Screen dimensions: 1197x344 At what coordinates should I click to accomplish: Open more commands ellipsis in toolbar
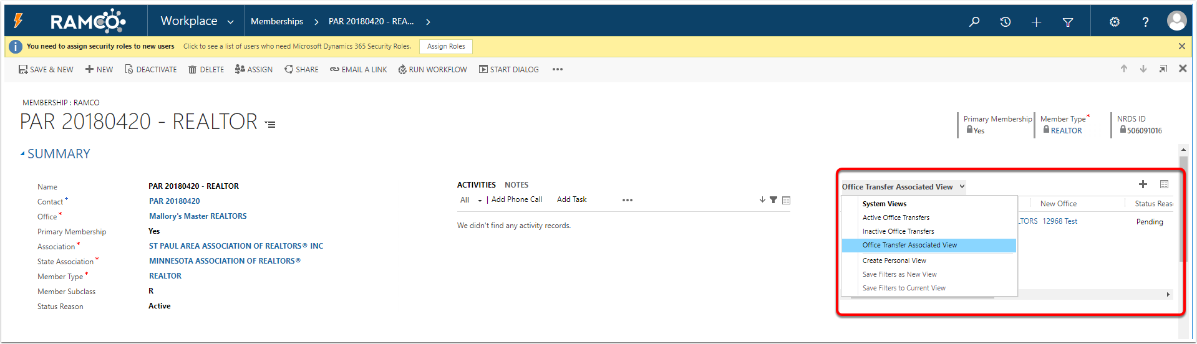click(x=558, y=69)
